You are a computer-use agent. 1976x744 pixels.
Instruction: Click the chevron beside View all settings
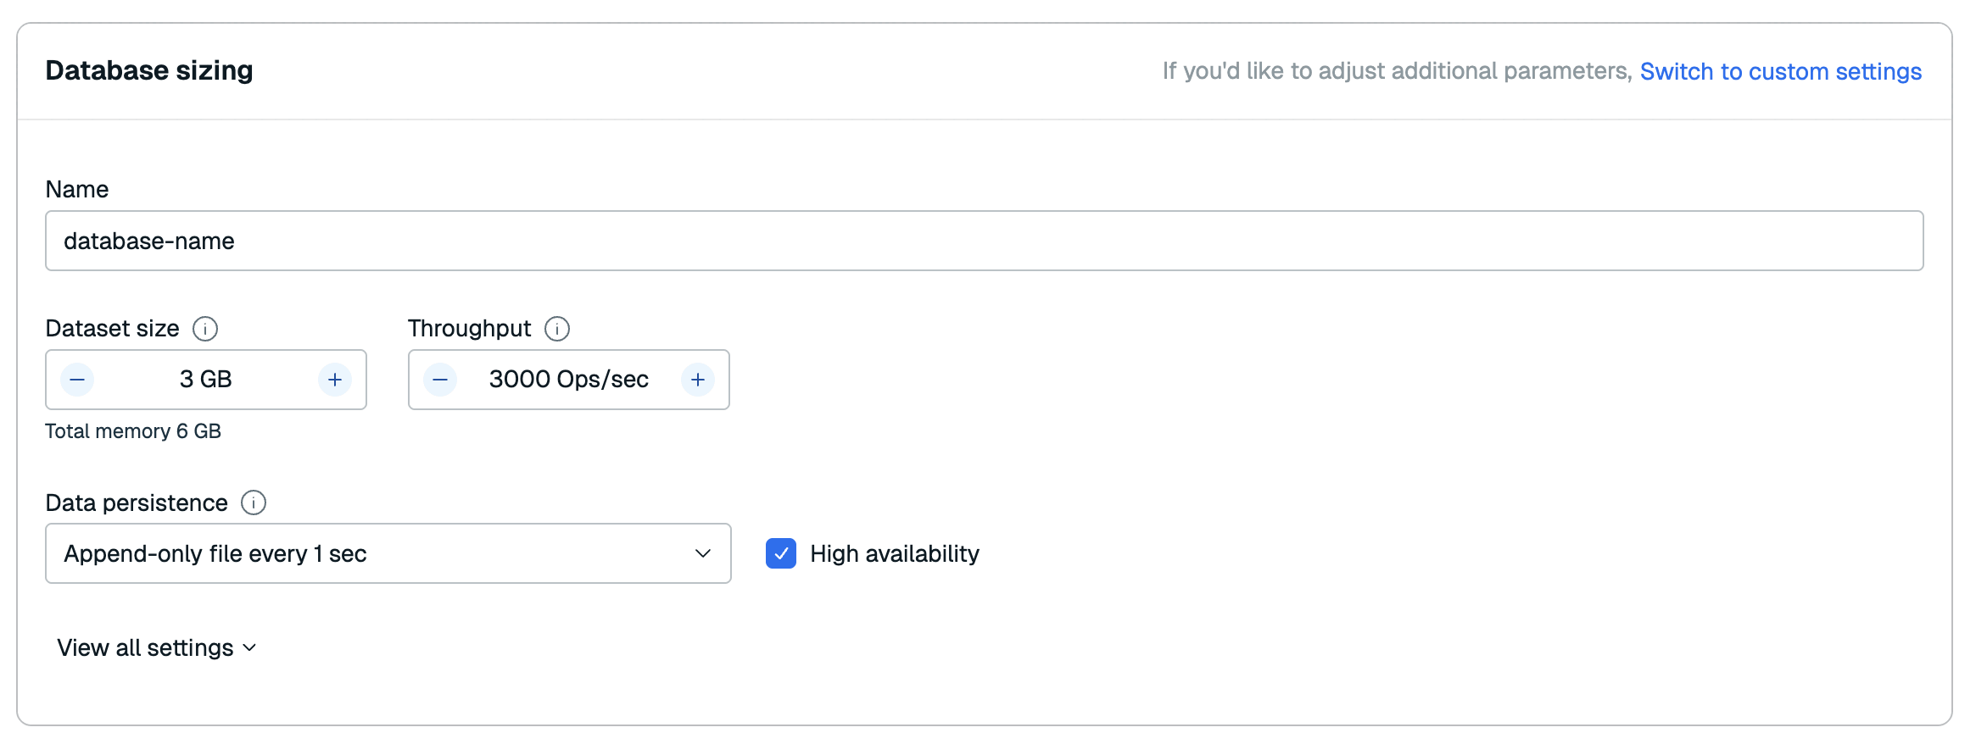click(249, 648)
